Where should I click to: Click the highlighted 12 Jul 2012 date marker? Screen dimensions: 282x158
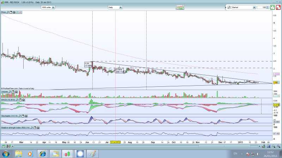click(116, 143)
